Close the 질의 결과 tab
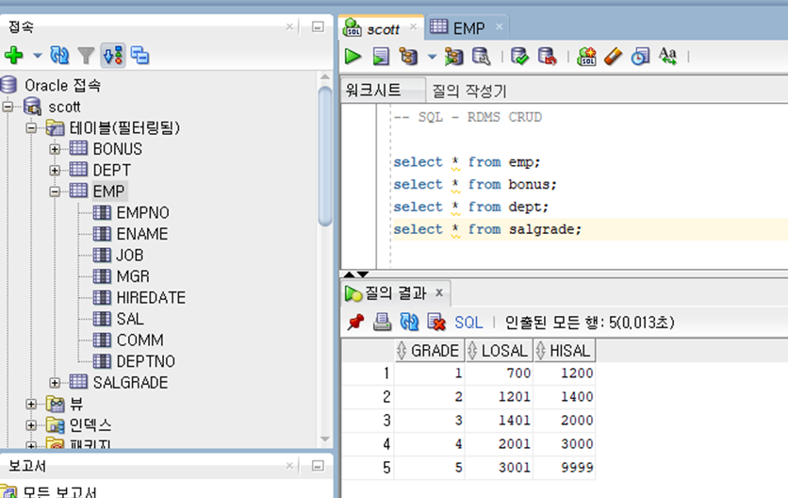This screenshot has width=788, height=498. coord(439,292)
